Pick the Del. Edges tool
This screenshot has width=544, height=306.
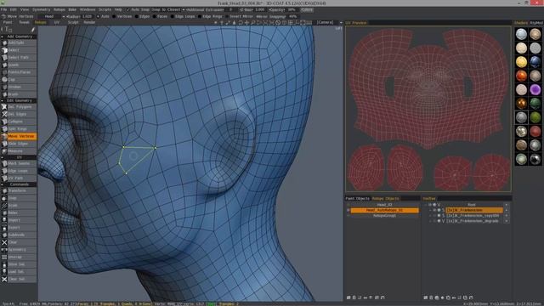(x=19, y=114)
